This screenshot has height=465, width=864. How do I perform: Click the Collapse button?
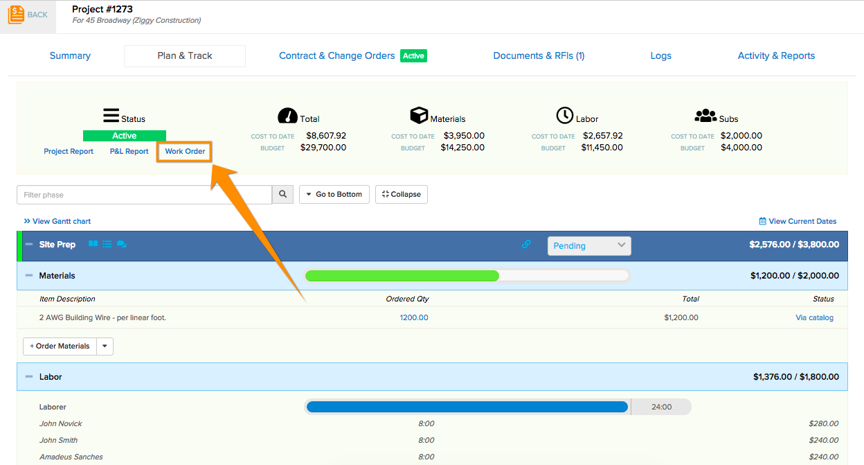tap(402, 195)
